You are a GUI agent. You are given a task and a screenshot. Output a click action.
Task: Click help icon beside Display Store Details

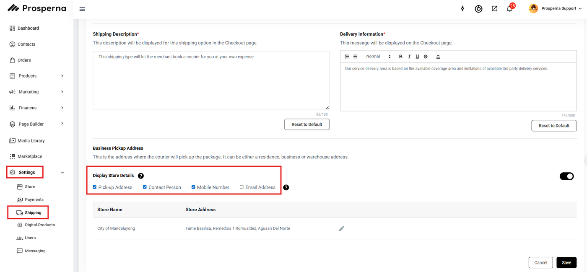(141, 176)
